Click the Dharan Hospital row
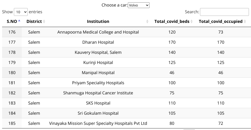Screen dimensions: 251x130 98,42
